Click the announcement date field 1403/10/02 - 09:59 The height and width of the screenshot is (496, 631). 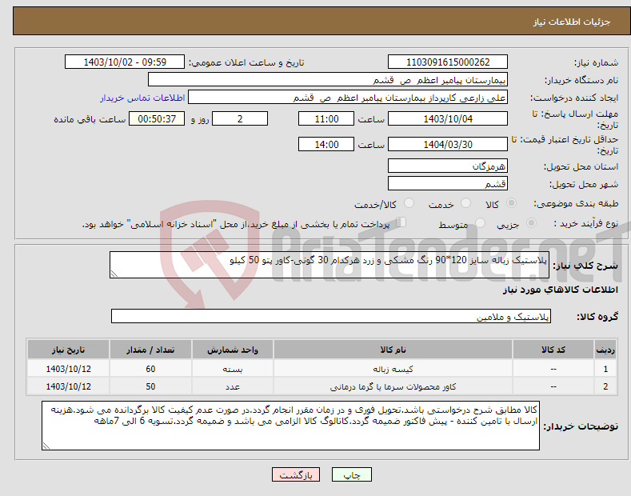(x=124, y=62)
